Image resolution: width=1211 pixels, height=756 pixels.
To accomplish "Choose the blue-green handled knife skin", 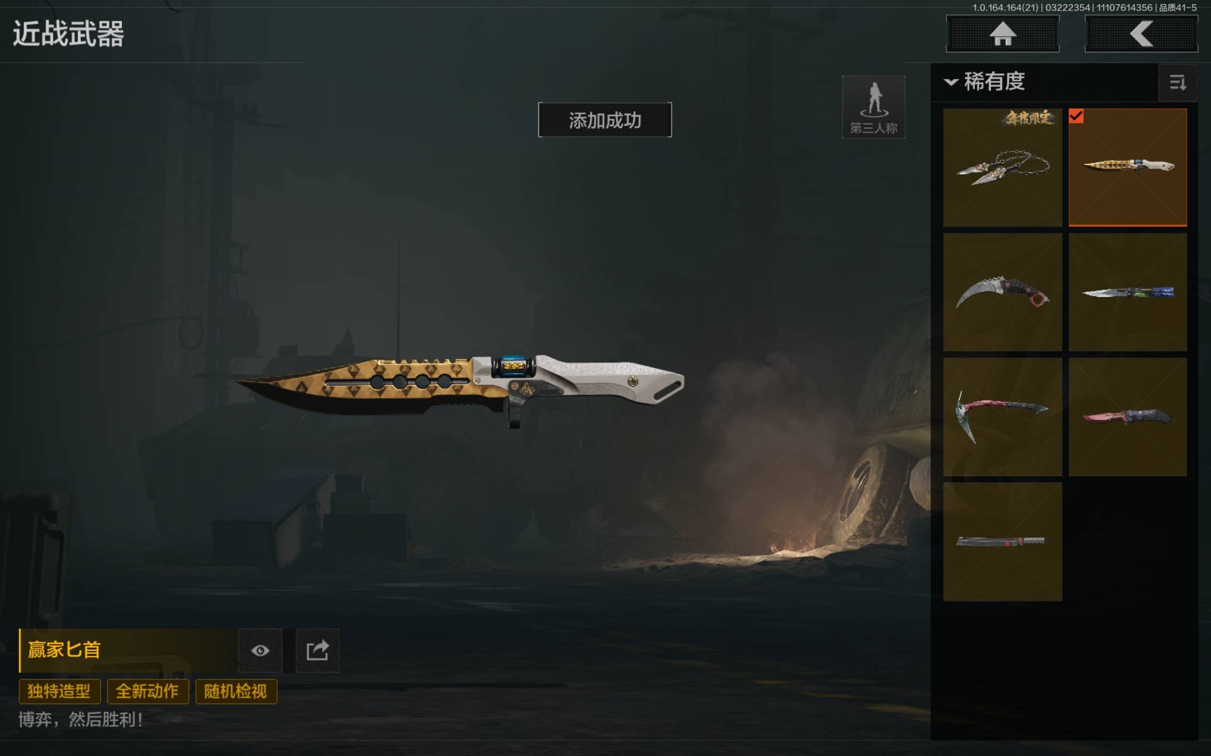I will point(1127,292).
